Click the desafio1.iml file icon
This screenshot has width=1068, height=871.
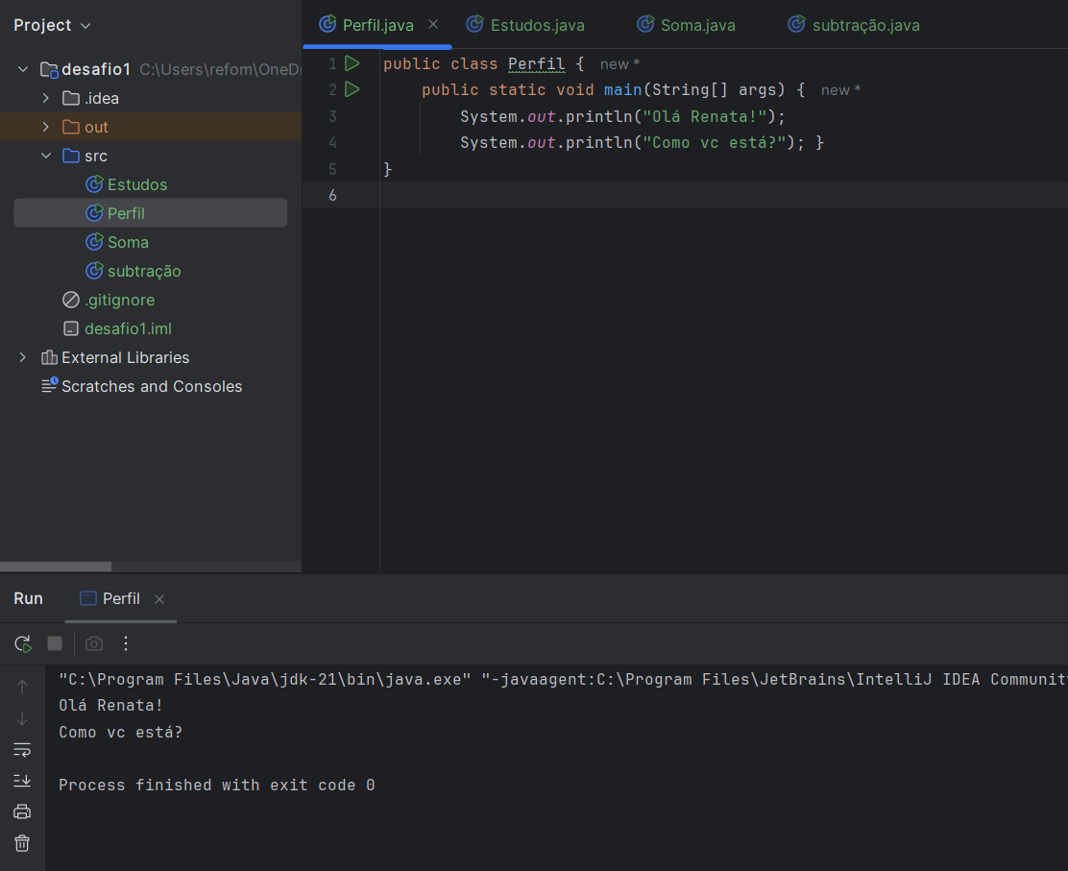(71, 328)
